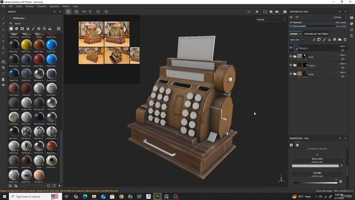Viewport: 355px width, 200px height.
Task: Create a new folder in Layers
Action: click(x=340, y=39)
